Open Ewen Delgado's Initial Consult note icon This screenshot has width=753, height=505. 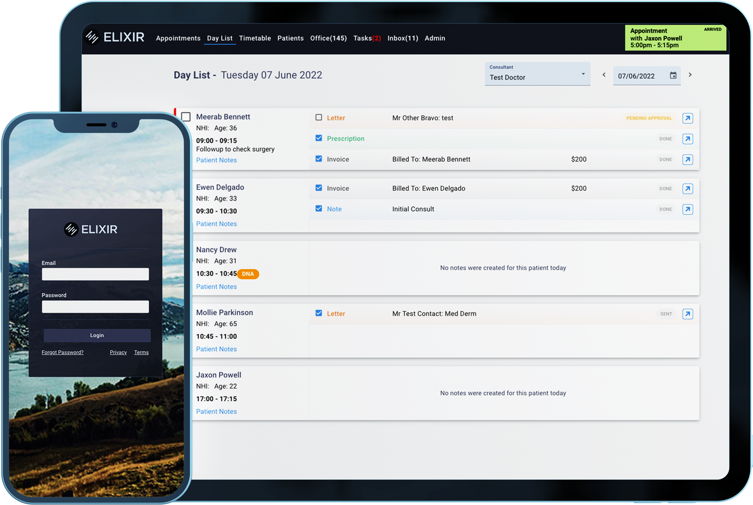tap(688, 209)
